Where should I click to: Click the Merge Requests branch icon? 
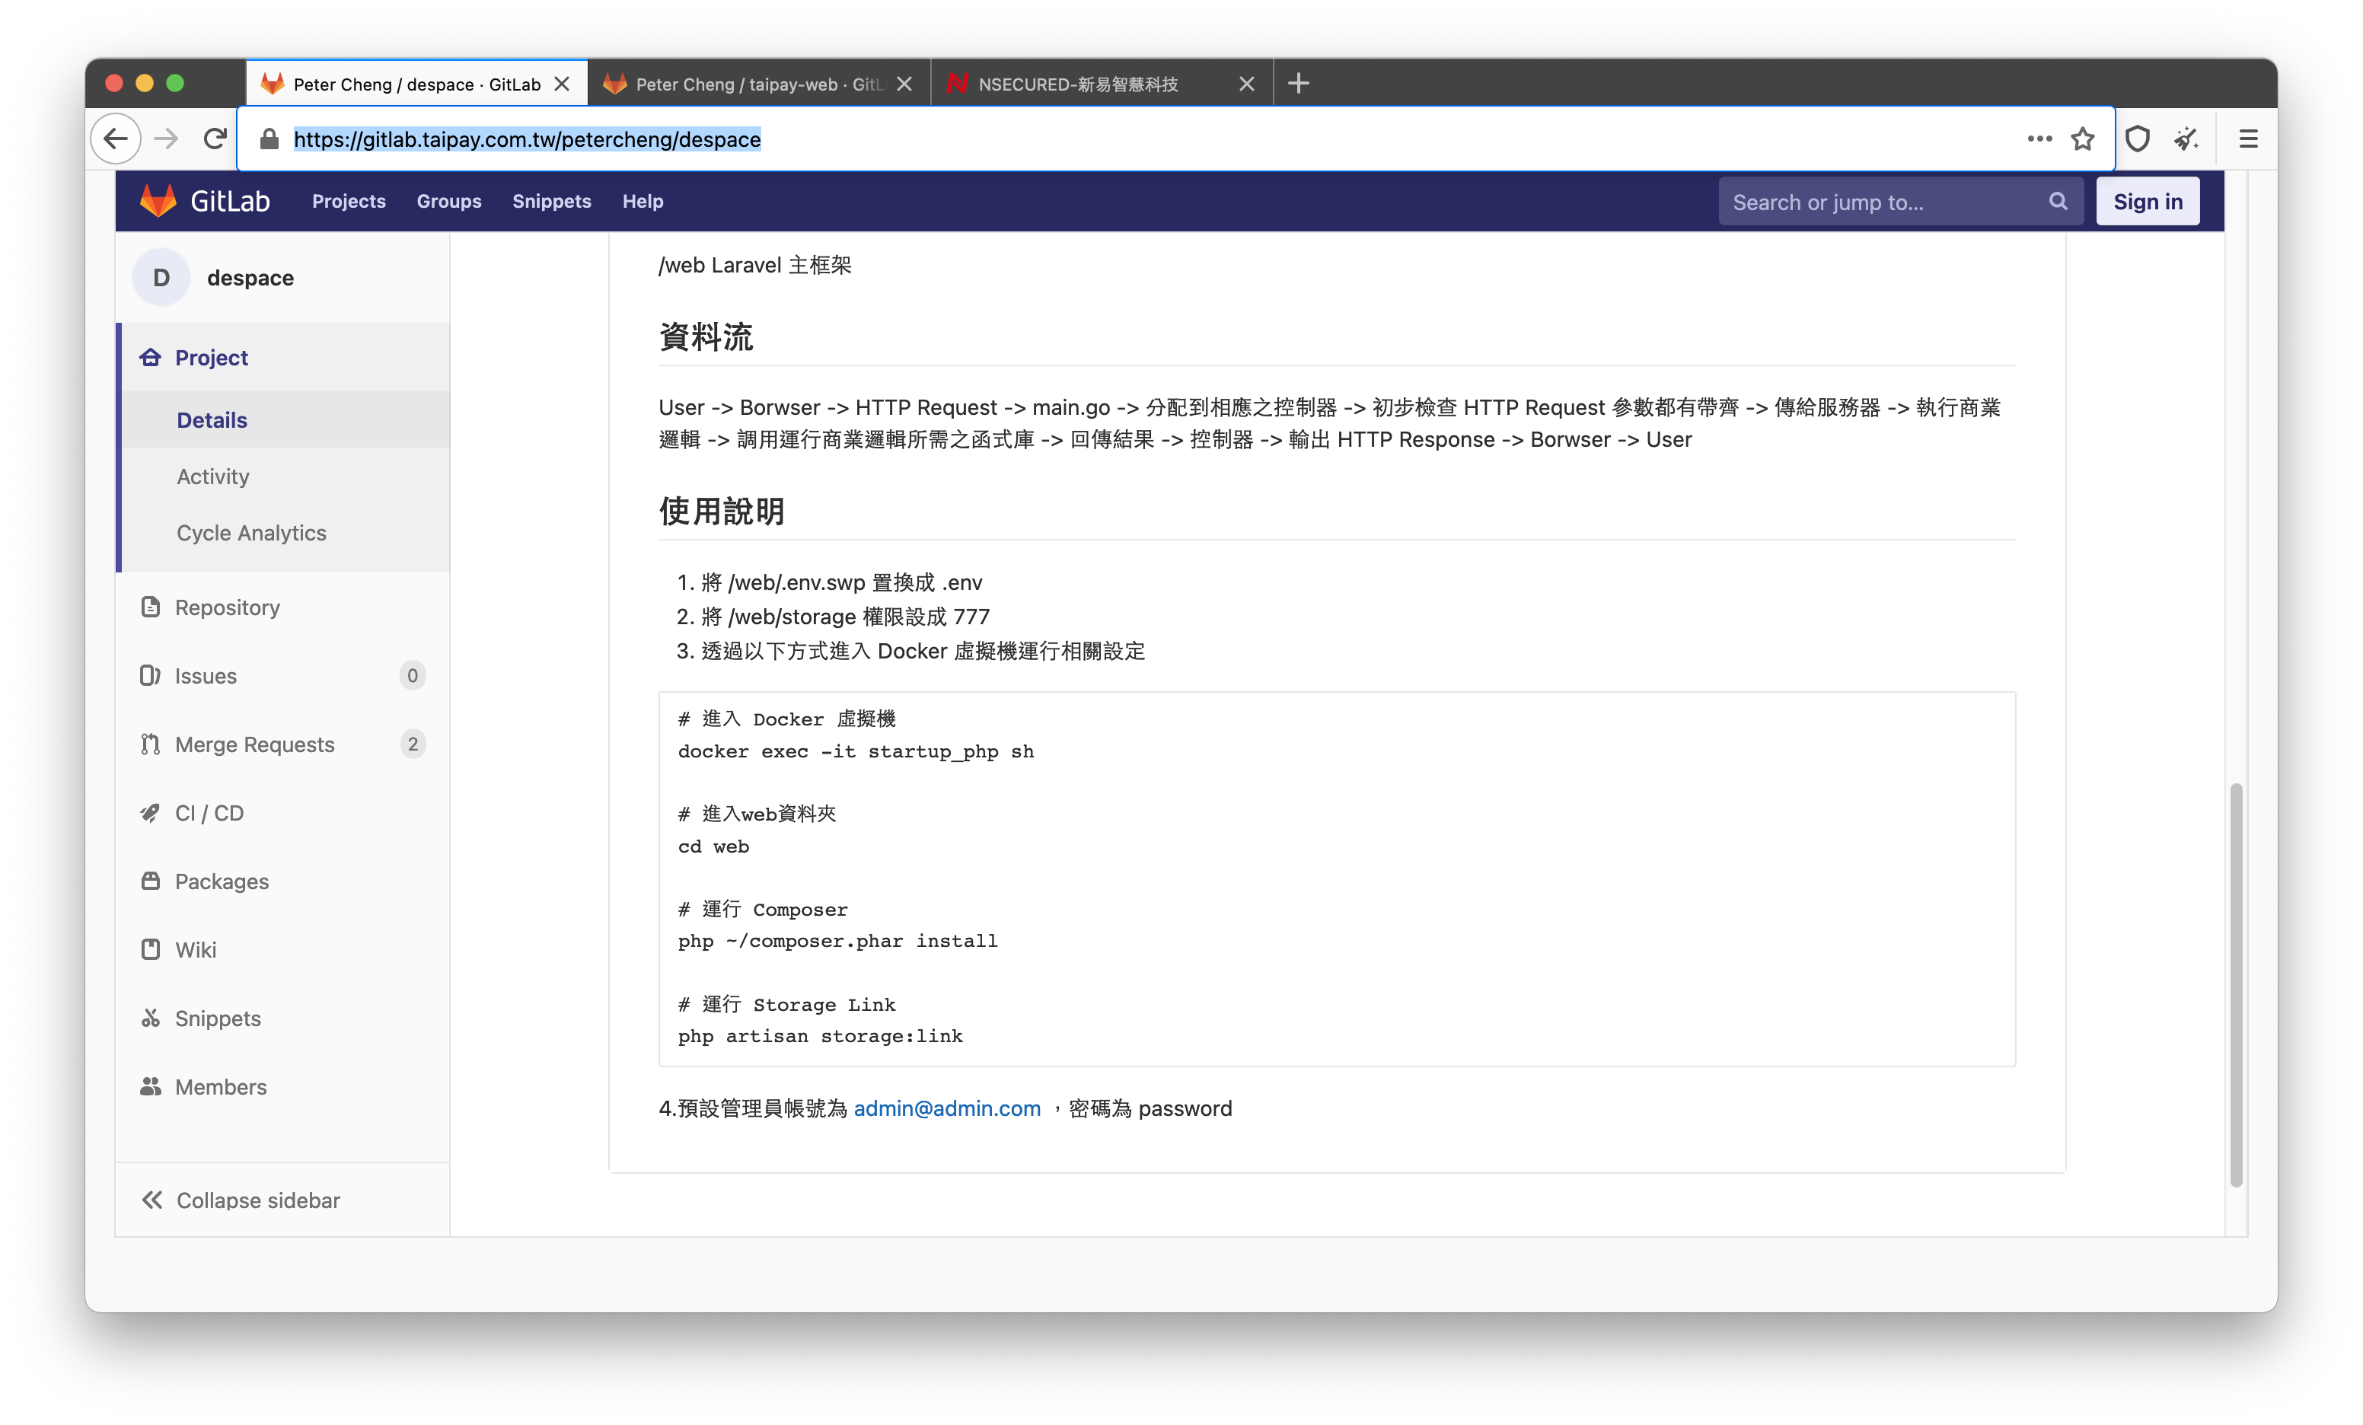click(x=151, y=744)
